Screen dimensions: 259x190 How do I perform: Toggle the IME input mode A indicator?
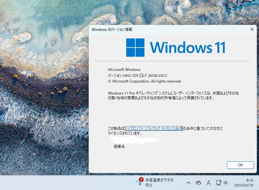[x=209, y=183]
